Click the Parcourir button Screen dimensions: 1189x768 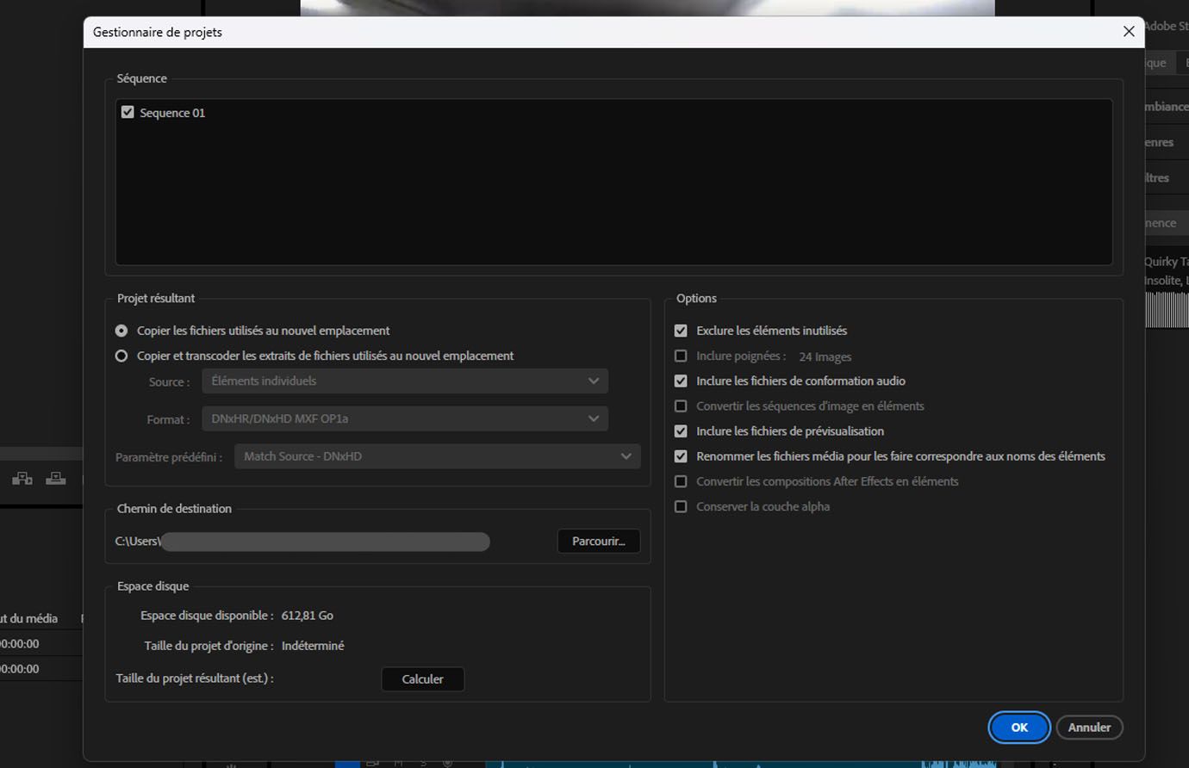pyautogui.click(x=599, y=541)
